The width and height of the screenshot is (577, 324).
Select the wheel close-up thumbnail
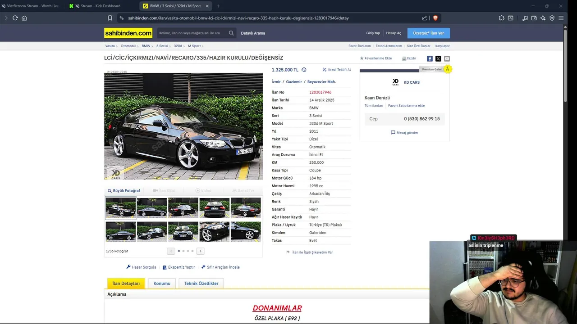(x=214, y=231)
